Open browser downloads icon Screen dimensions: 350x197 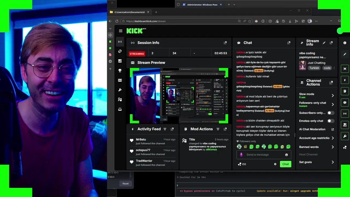(x=290, y=21)
